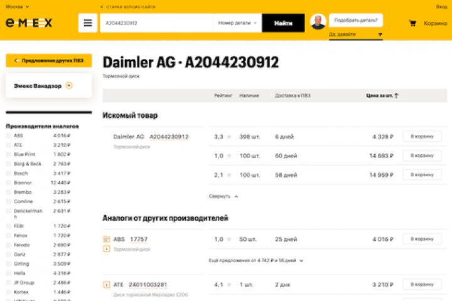The height and width of the screenshot is (301, 452).
Task: Check the ATE manufacturer filter
Action: pos(9,145)
